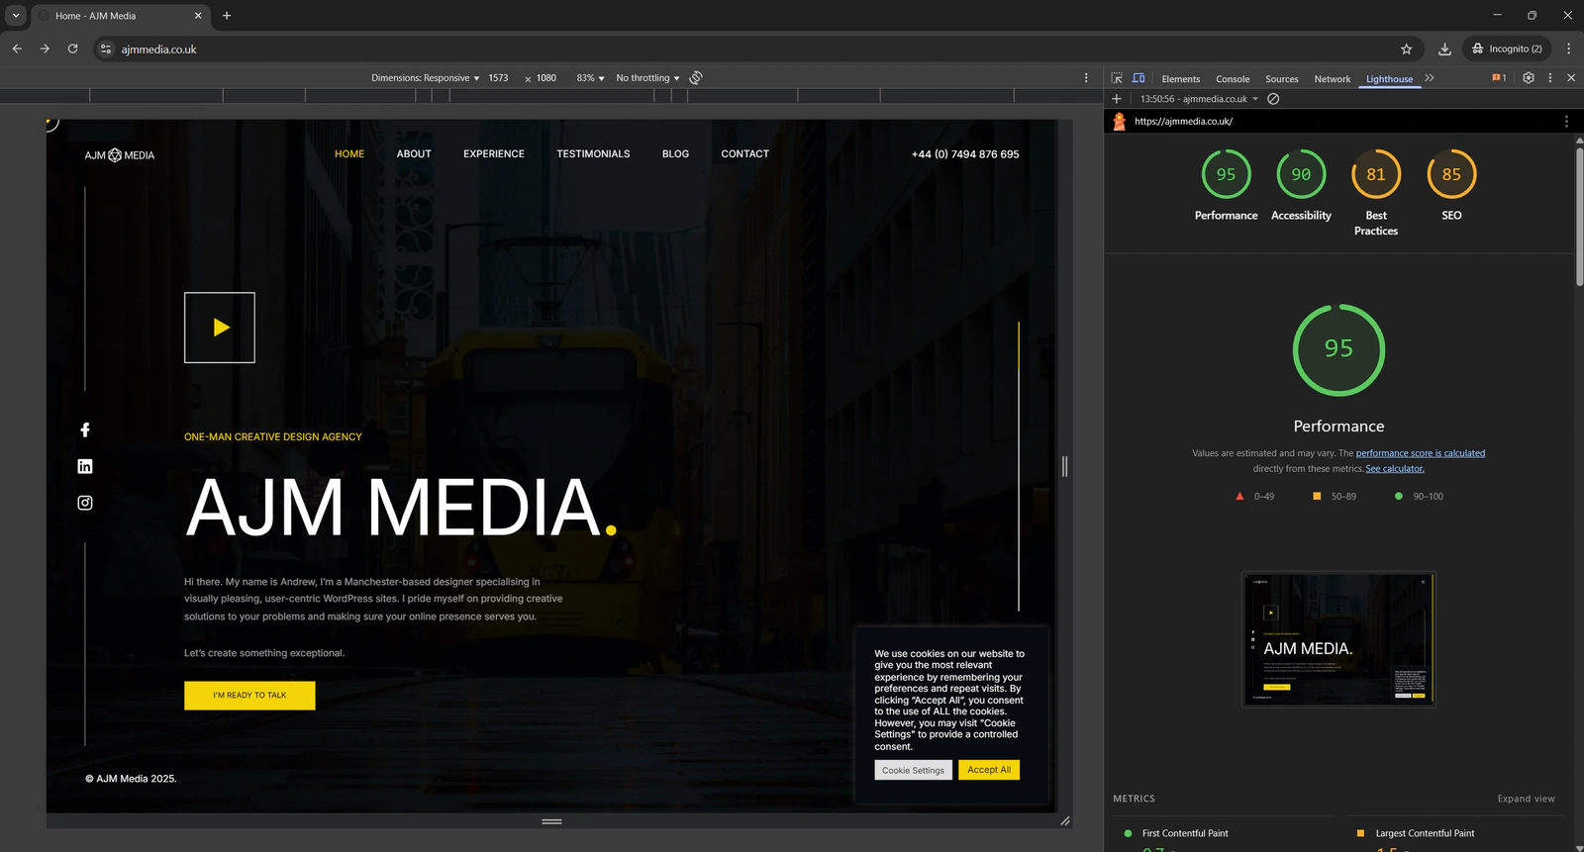Viewport: 1584px width, 852px height.
Task: Expand the metrics view
Action: pos(1526,799)
